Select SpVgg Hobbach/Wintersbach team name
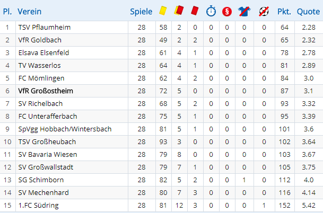 65,129
